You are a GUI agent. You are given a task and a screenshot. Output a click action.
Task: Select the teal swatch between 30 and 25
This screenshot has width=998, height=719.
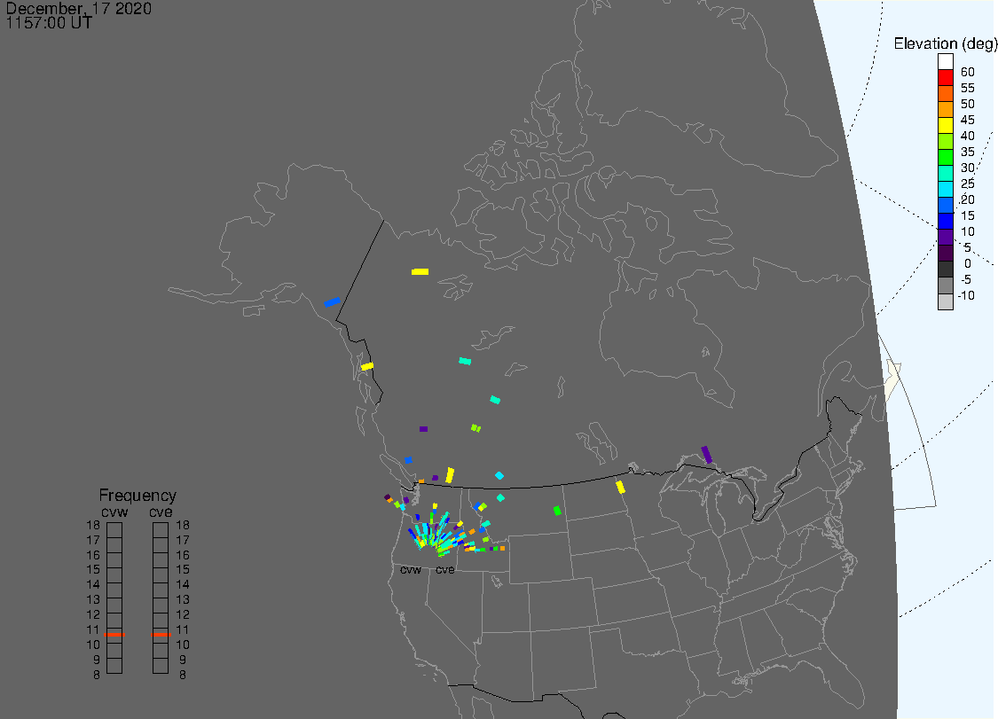[x=945, y=173]
